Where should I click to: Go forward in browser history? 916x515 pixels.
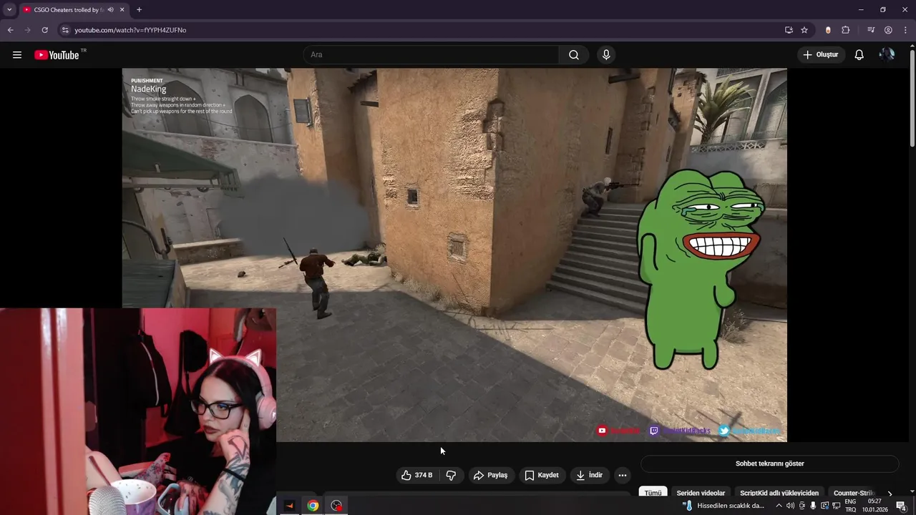pyautogui.click(x=27, y=30)
